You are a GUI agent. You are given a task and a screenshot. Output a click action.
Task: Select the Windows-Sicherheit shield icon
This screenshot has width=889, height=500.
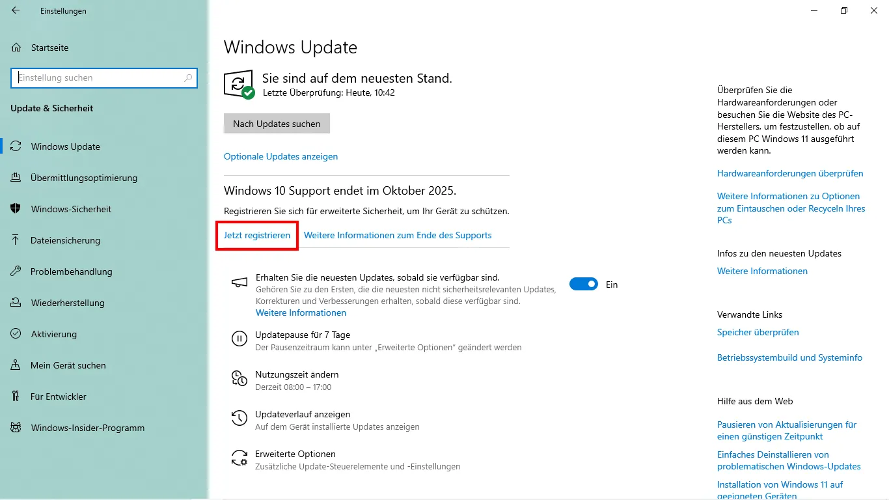[16, 209]
